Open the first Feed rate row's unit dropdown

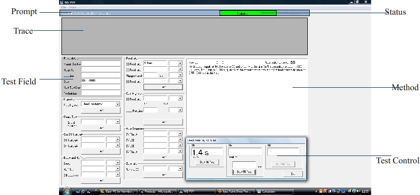[180, 63]
